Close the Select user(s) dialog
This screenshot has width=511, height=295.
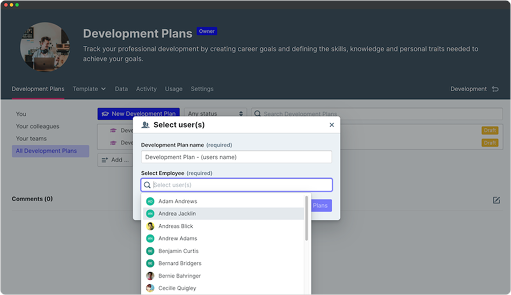coord(331,125)
